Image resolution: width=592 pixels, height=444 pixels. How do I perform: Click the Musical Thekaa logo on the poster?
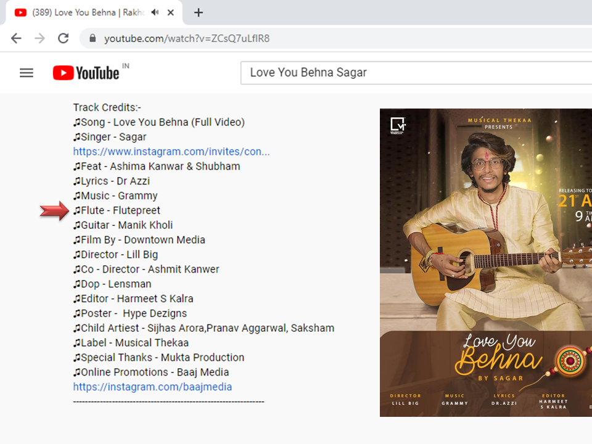398,125
